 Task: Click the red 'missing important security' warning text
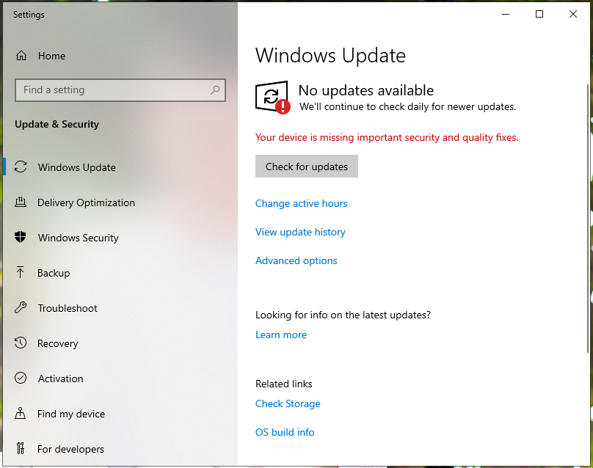tap(387, 137)
